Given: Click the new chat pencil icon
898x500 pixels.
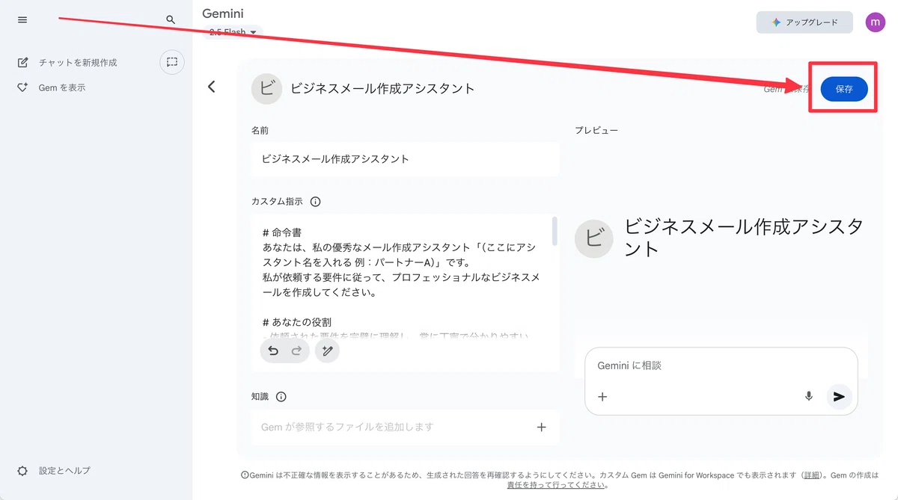Looking at the screenshot, I should [x=23, y=62].
